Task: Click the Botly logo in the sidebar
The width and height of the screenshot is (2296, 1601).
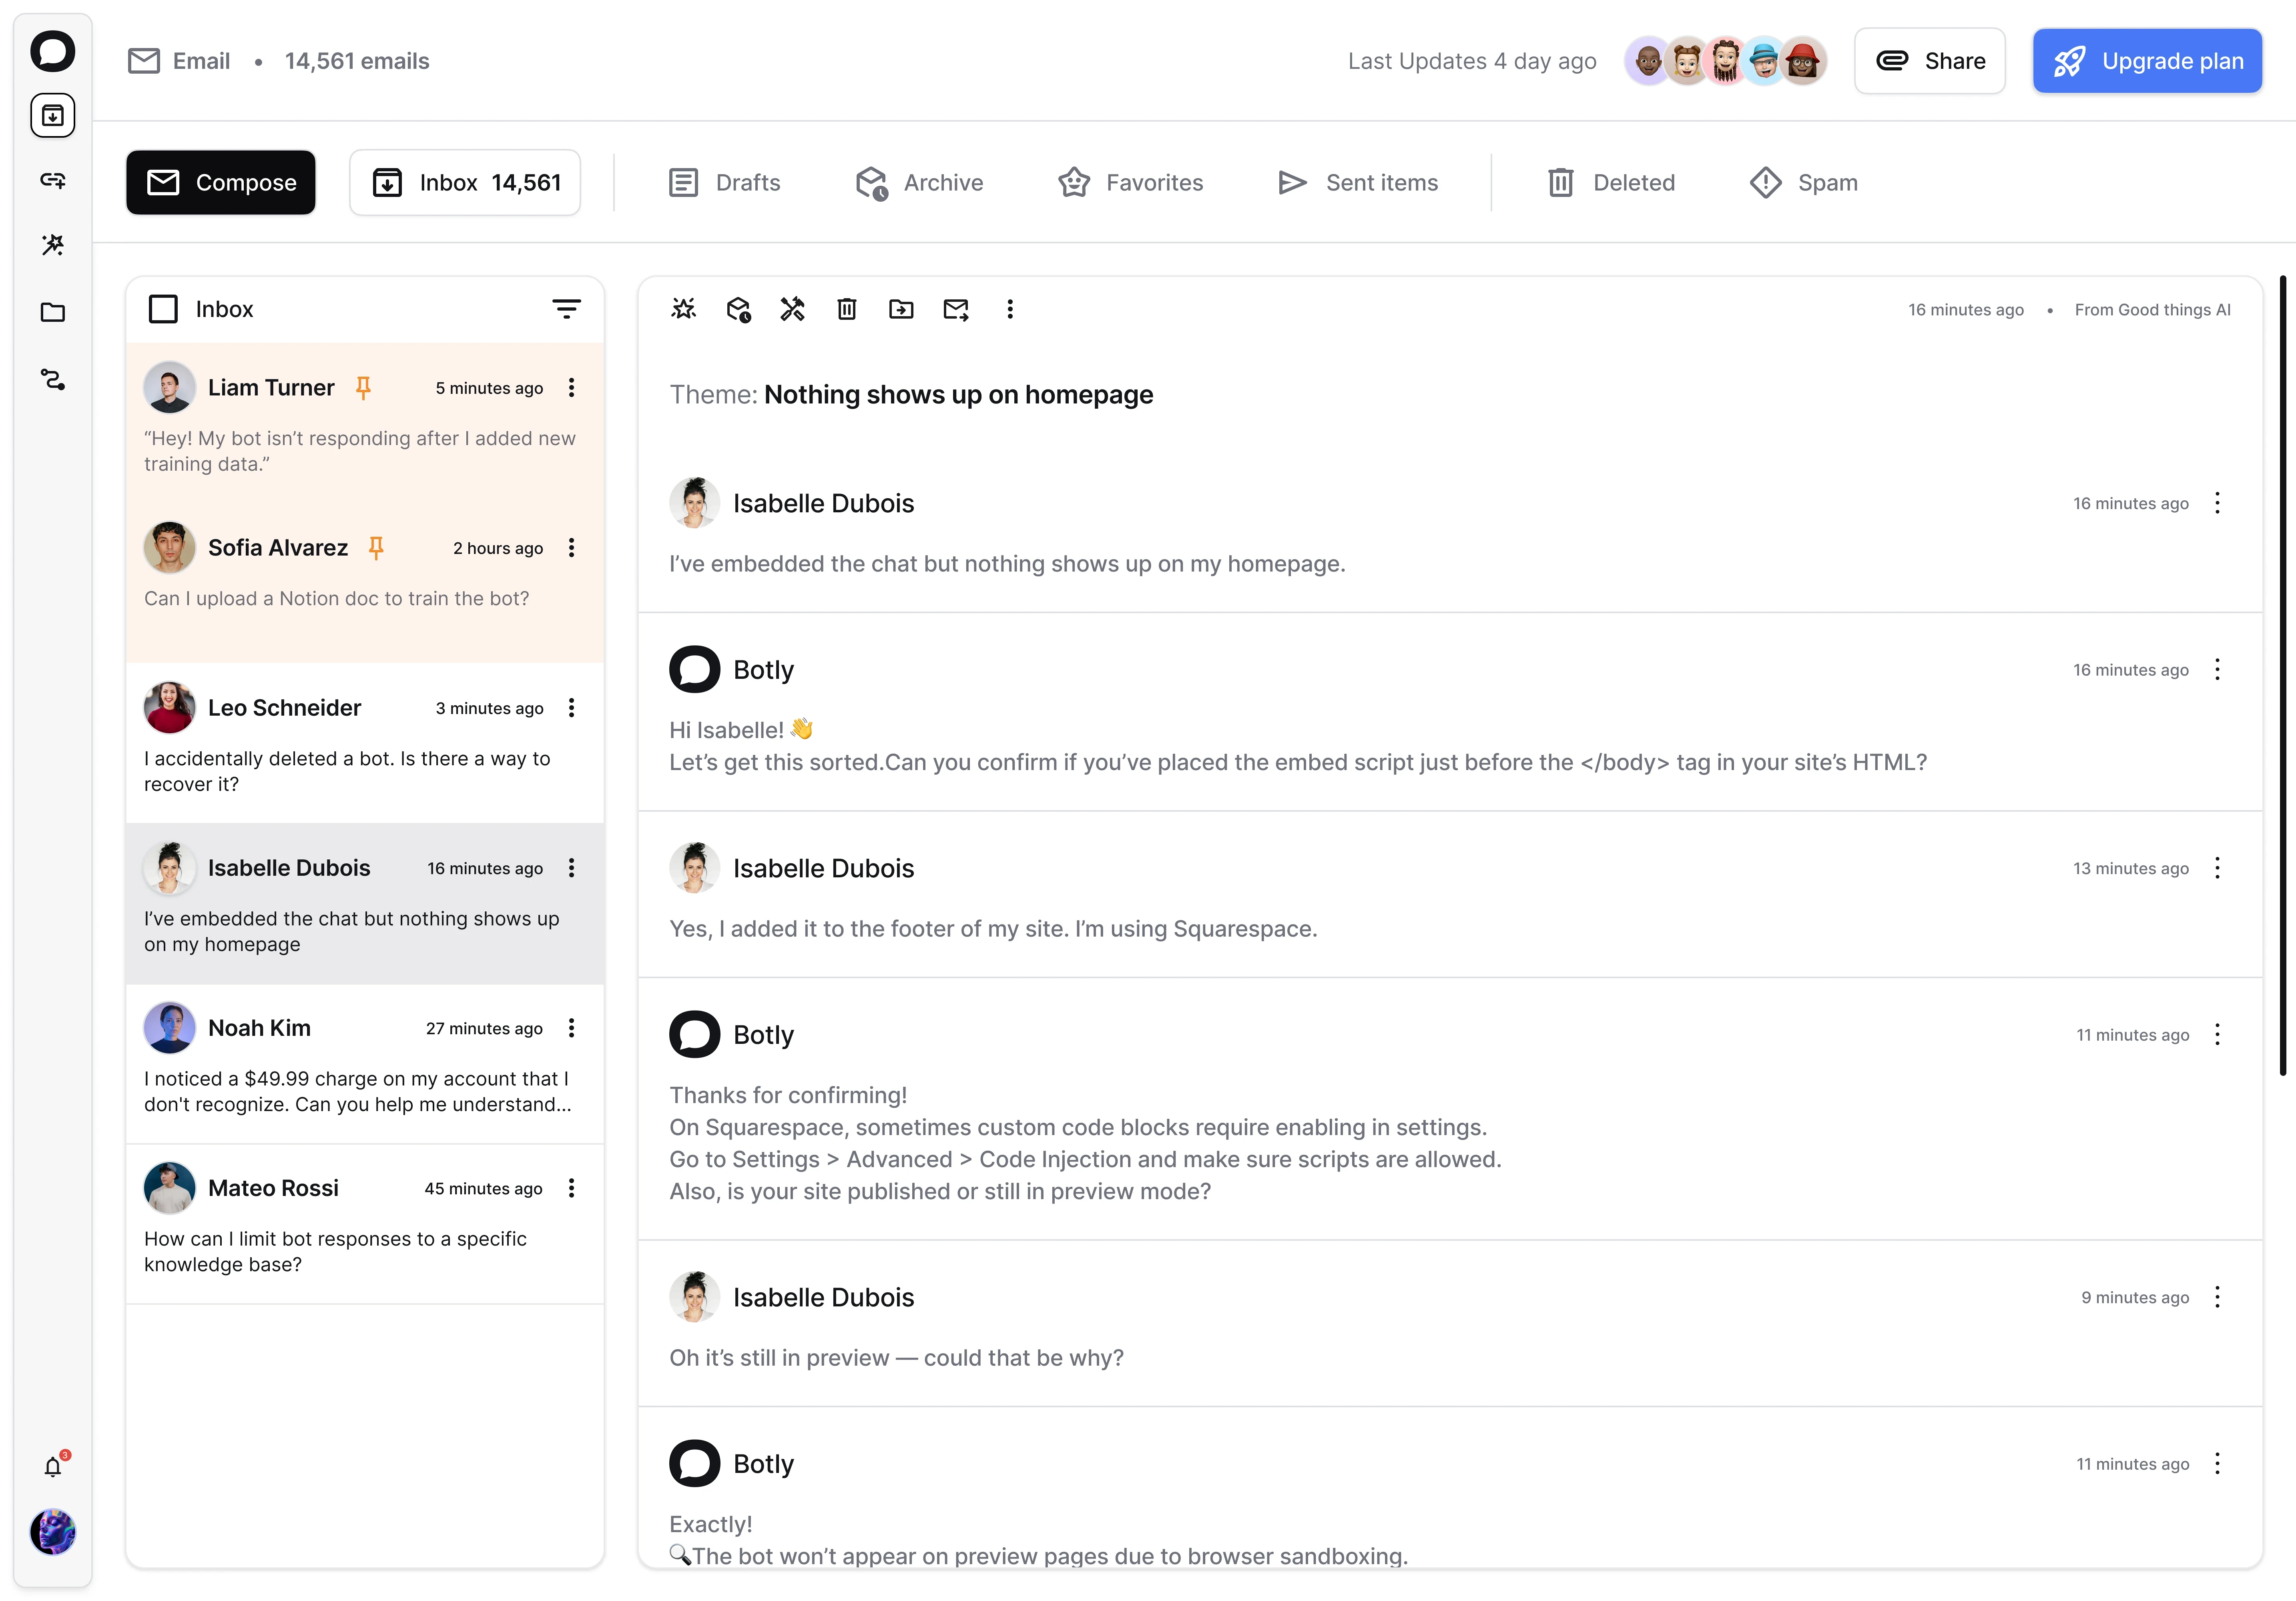Action: tap(53, 51)
